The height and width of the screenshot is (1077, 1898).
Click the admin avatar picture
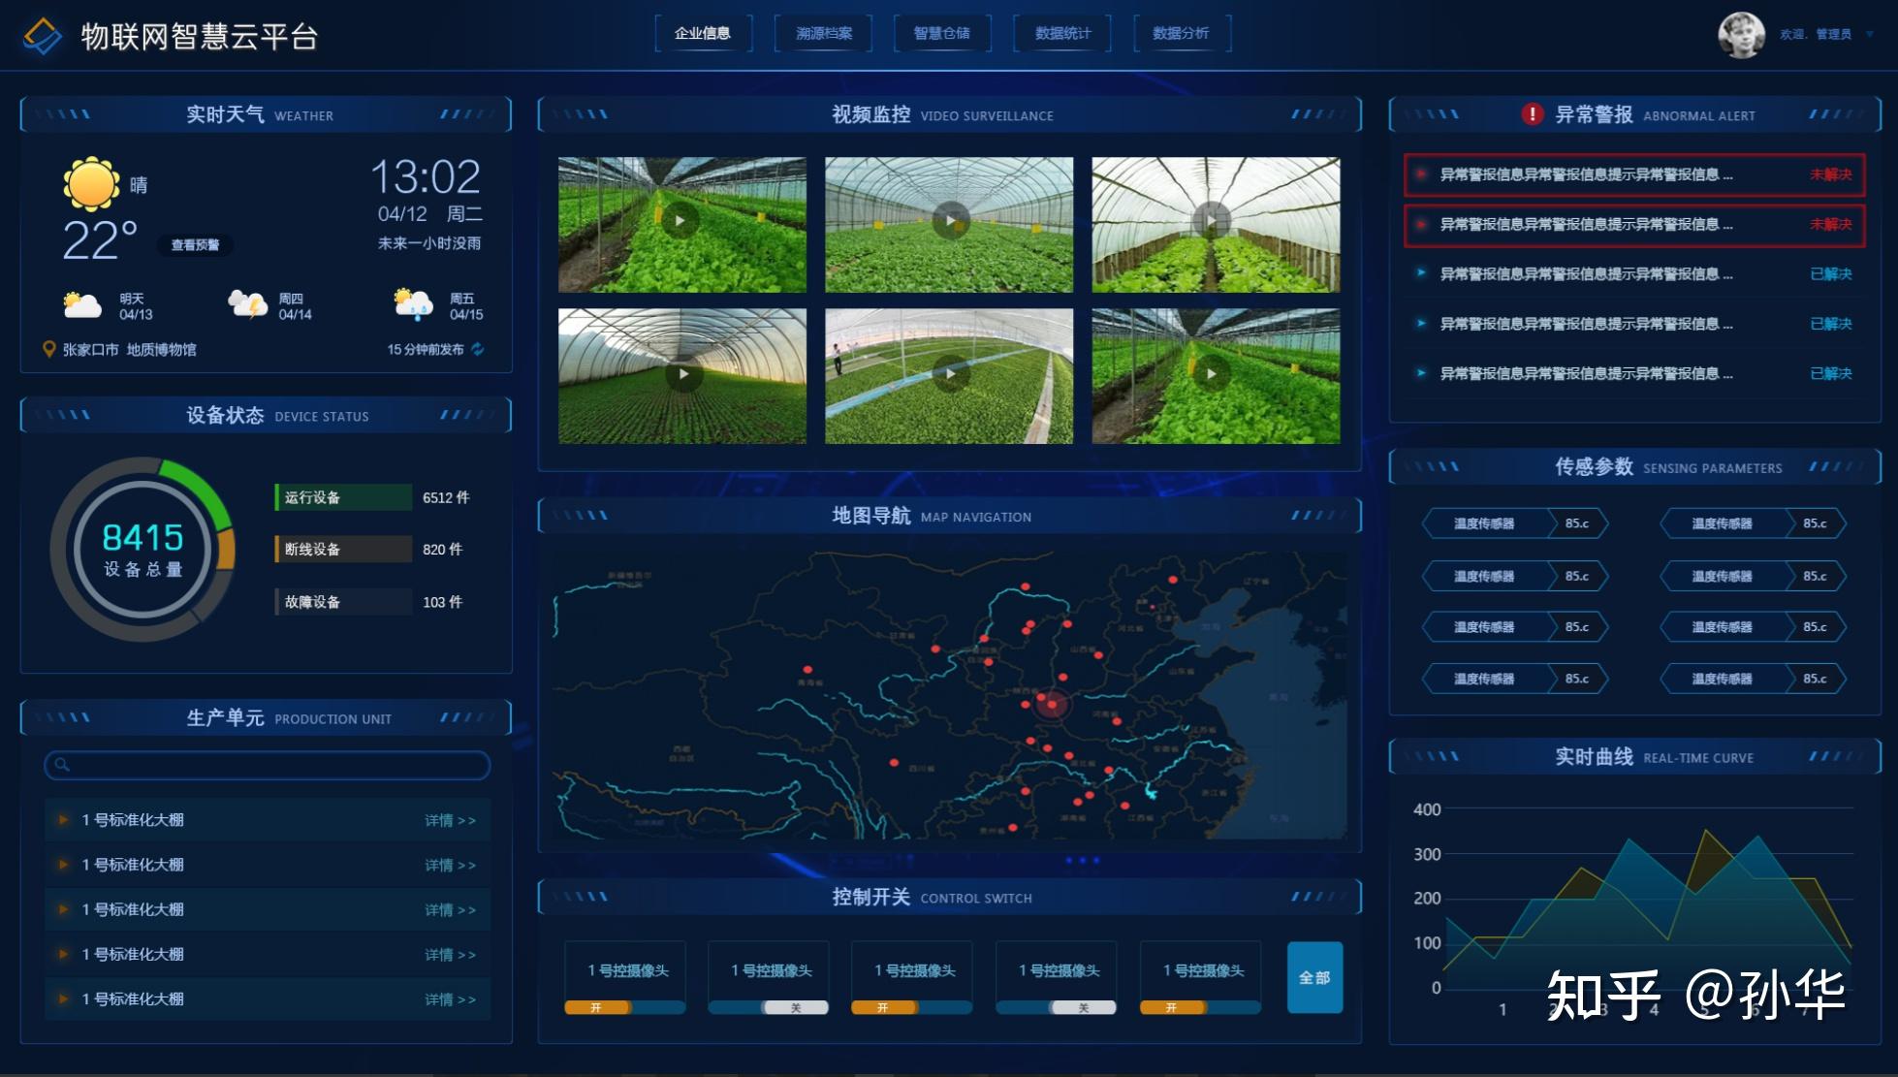[1740, 35]
